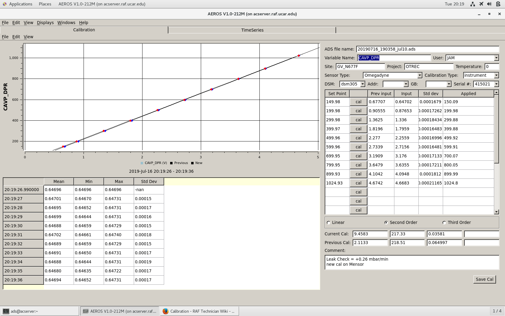The height and width of the screenshot is (316, 505).
Task: Click the set point table scroll-down arrow
Action: [496, 212]
